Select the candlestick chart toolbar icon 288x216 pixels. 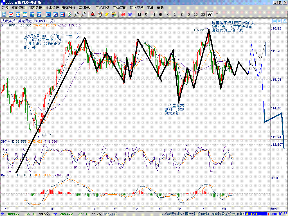tap(18, 14)
